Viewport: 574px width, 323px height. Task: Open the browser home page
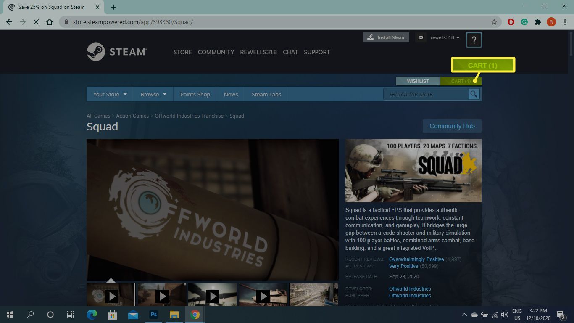click(x=50, y=22)
